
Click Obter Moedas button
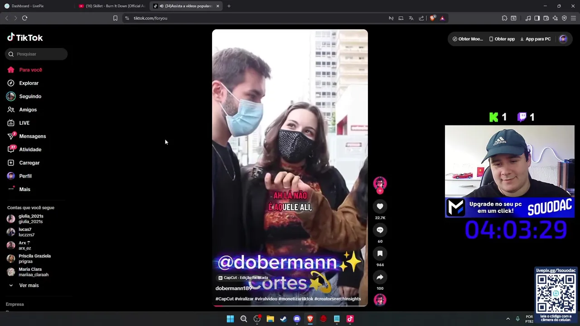click(468, 39)
